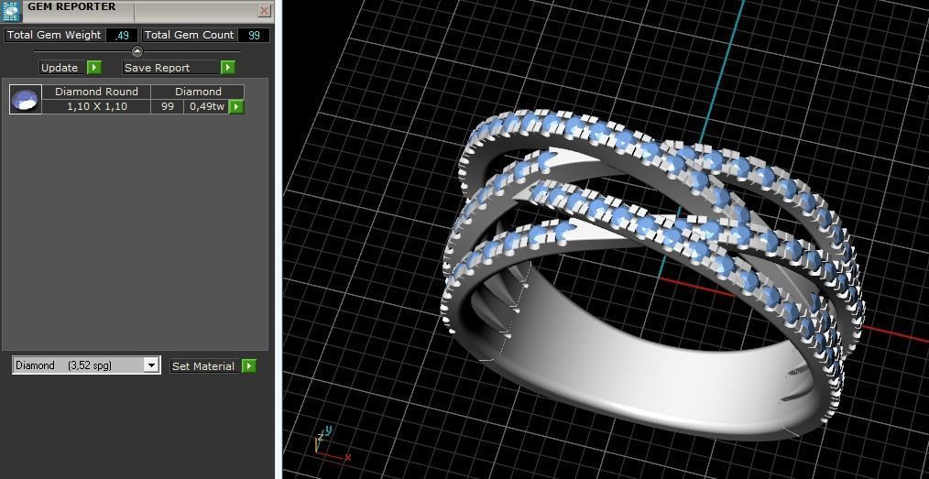Click green arrow next to Save Report
The height and width of the screenshot is (479, 929).
coord(228,68)
